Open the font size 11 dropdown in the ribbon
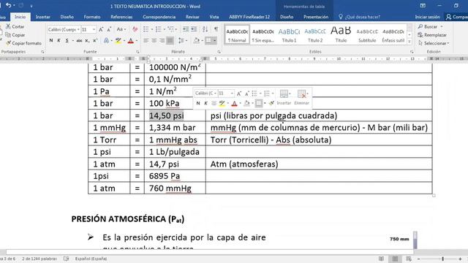The width and height of the screenshot is (468, 263). click(94, 29)
